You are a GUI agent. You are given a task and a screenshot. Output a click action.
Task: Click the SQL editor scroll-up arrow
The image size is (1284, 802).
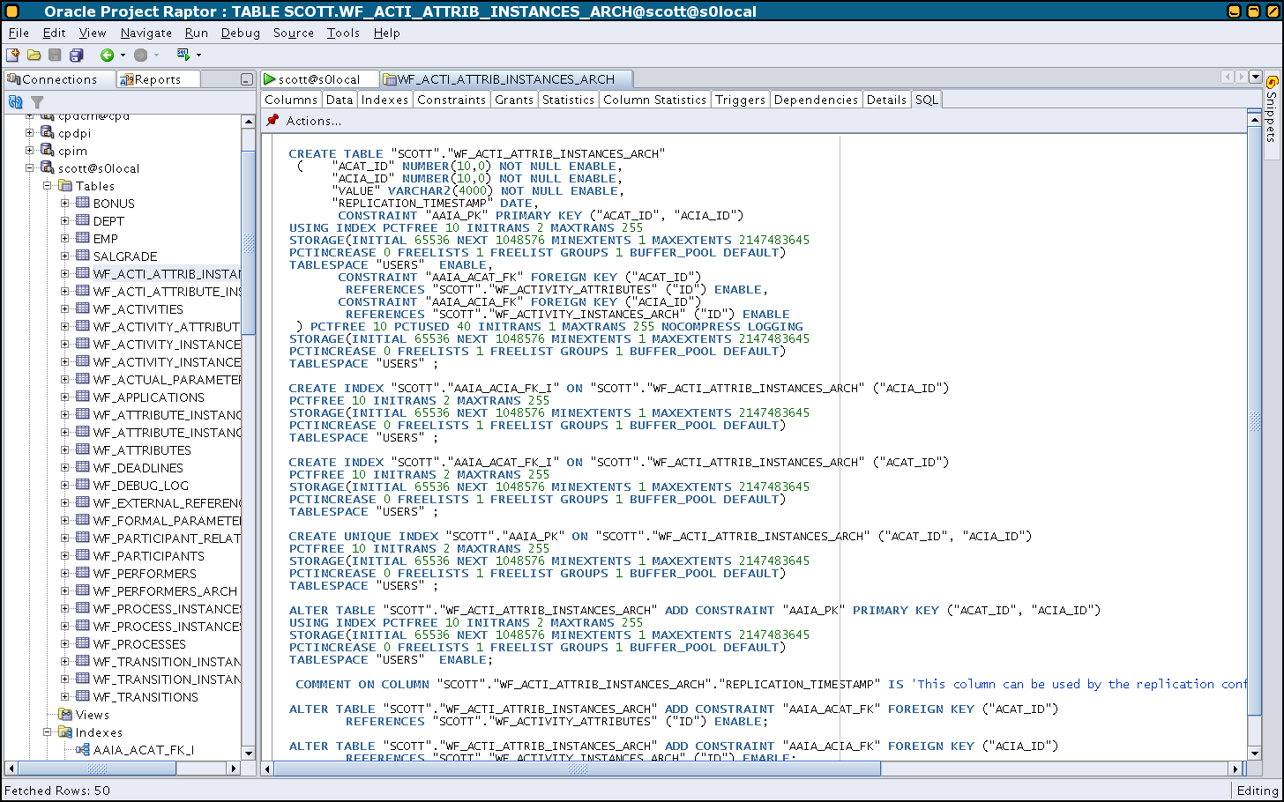(1255, 118)
